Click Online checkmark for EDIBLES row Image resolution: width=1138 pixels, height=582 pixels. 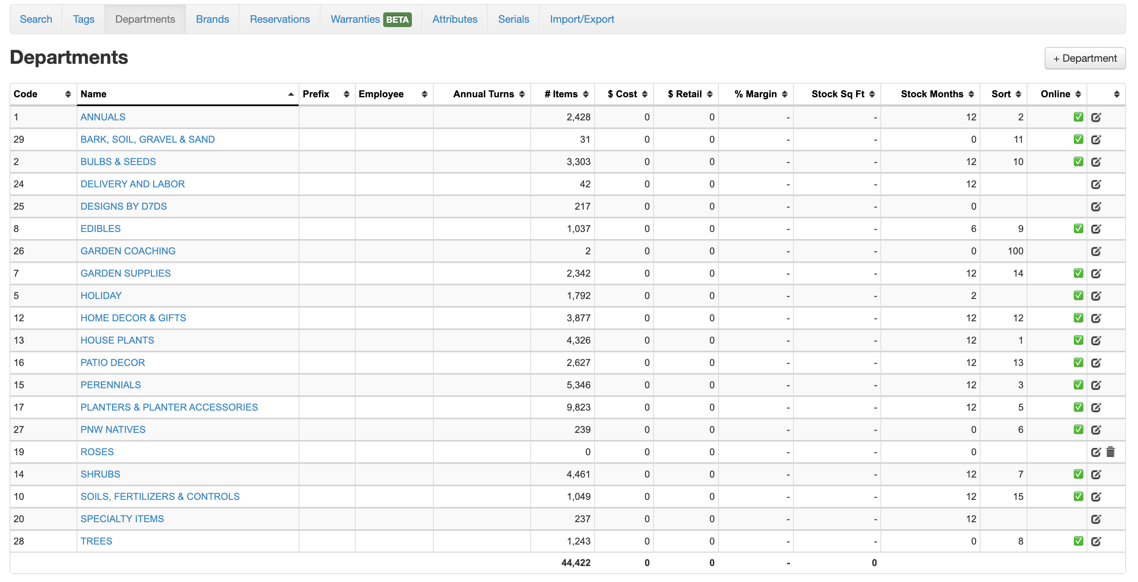point(1078,229)
